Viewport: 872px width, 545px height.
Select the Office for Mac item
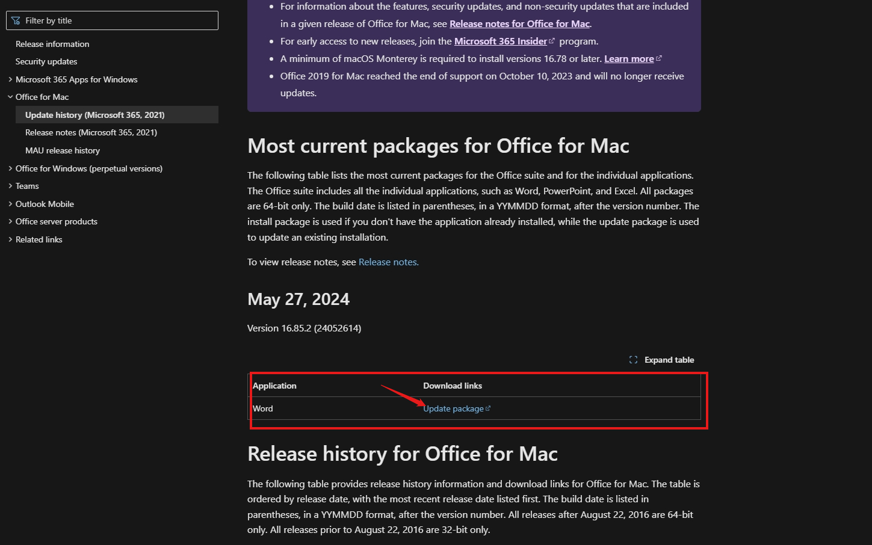[42, 97]
